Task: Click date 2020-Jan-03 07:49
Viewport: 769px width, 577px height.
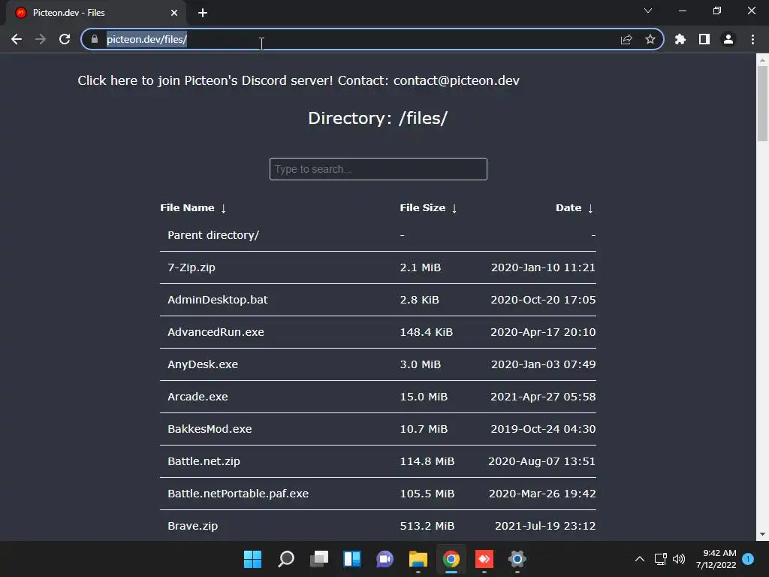Action: tap(544, 364)
